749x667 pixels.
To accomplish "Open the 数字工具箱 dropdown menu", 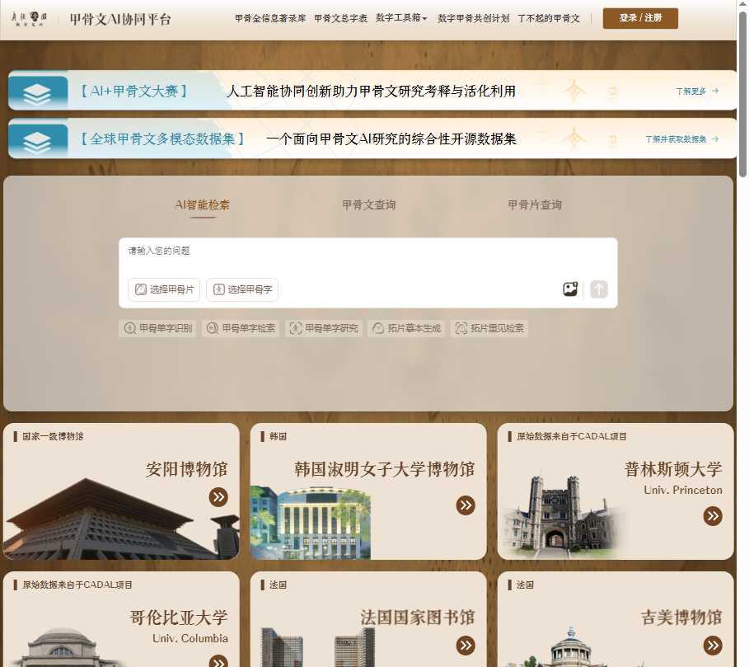I will coord(400,17).
